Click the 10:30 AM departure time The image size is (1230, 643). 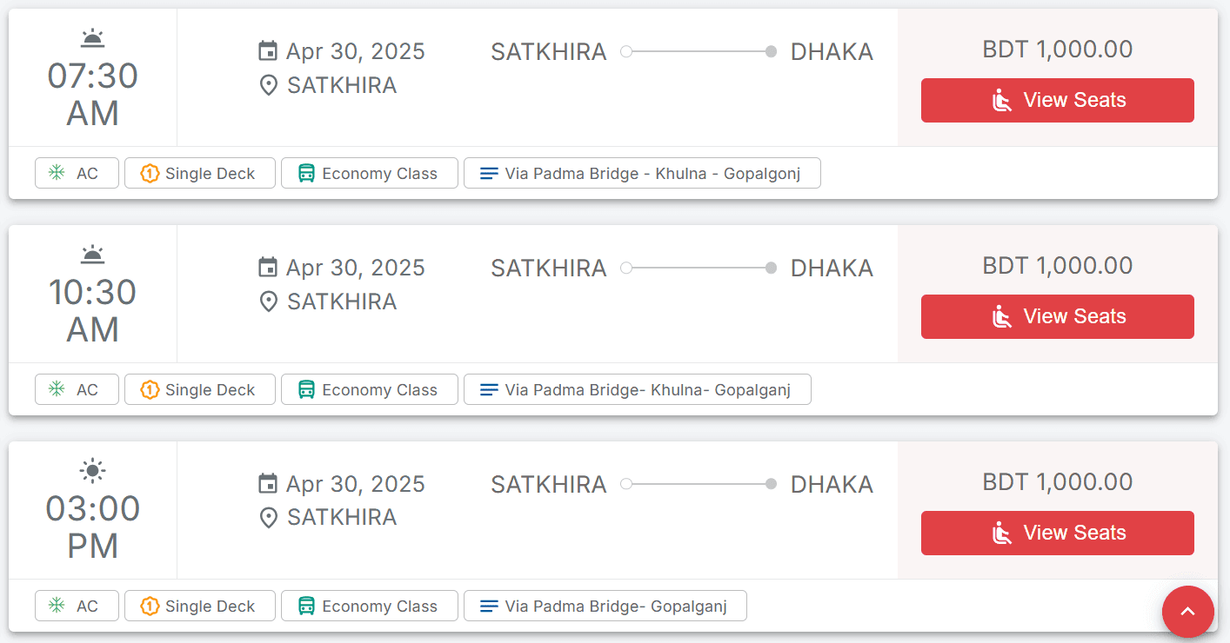92,311
